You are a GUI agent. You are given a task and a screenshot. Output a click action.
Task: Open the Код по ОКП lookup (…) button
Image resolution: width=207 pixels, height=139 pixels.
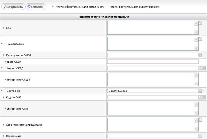[204, 97]
